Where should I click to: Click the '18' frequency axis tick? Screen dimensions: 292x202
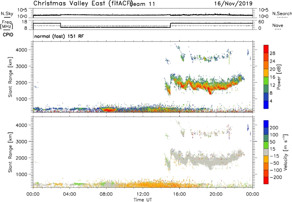pos(24,22)
